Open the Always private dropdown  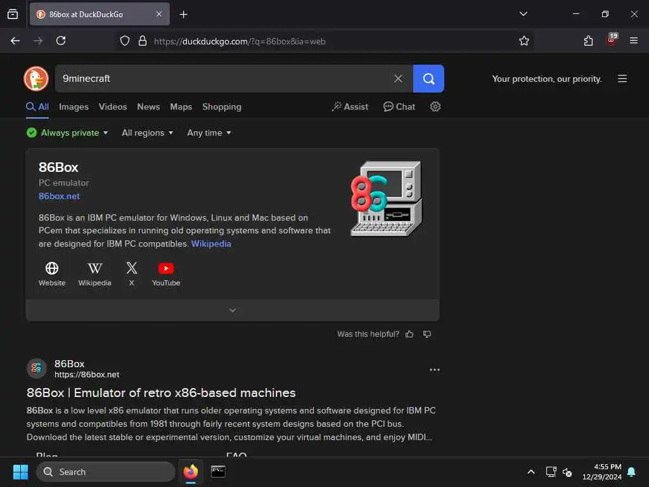pos(67,133)
